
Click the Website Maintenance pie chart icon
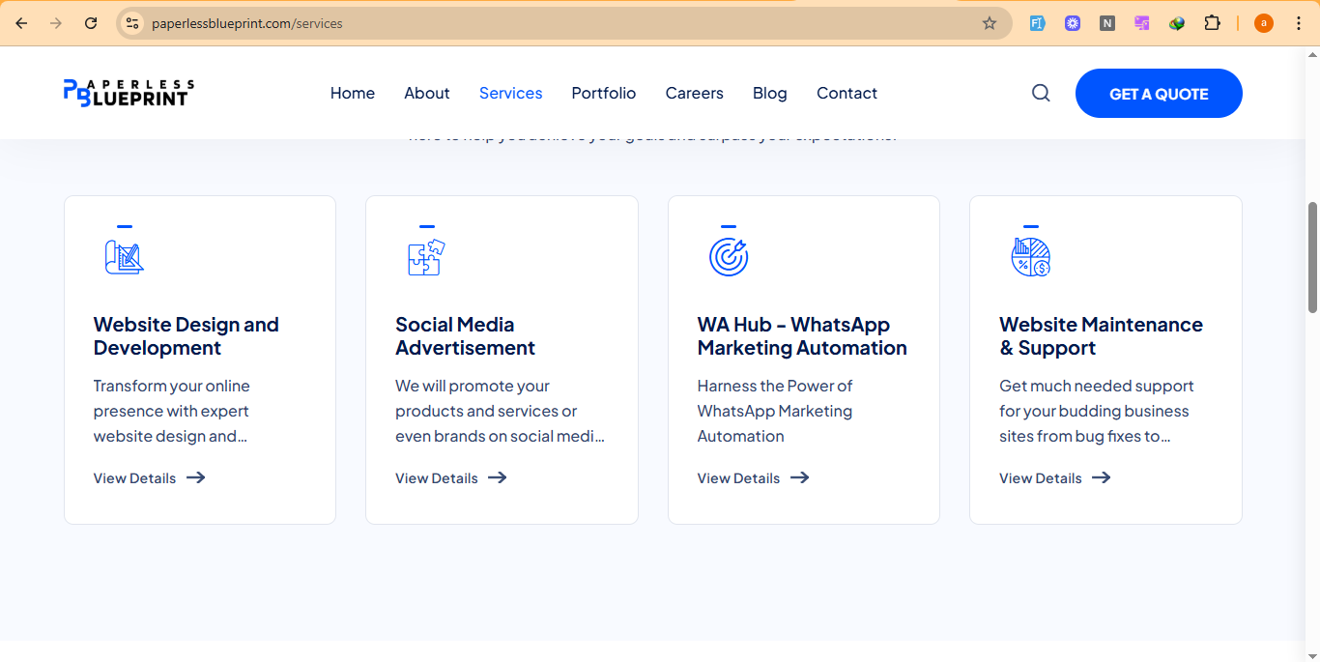point(1030,257)
